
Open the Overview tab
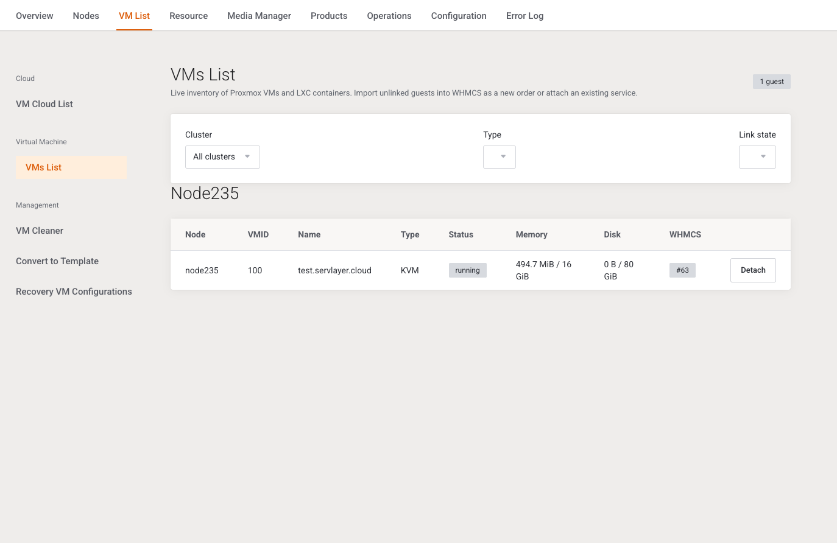[35, 16]
